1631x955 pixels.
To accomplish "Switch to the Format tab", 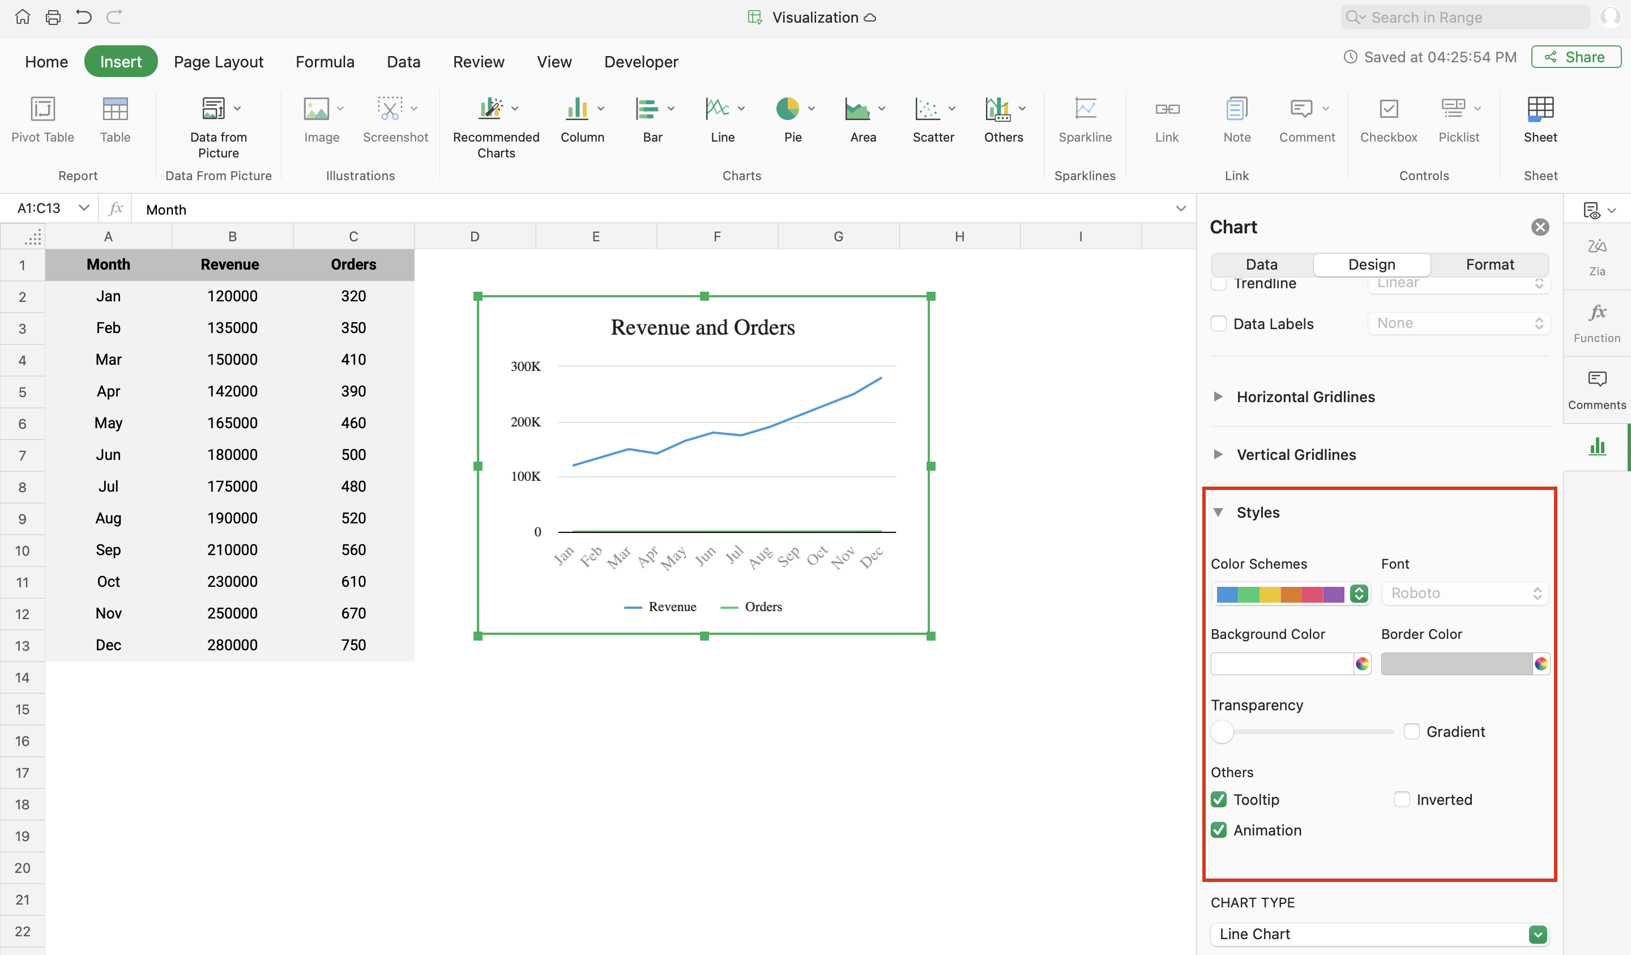I will (x=1489, y=264).
